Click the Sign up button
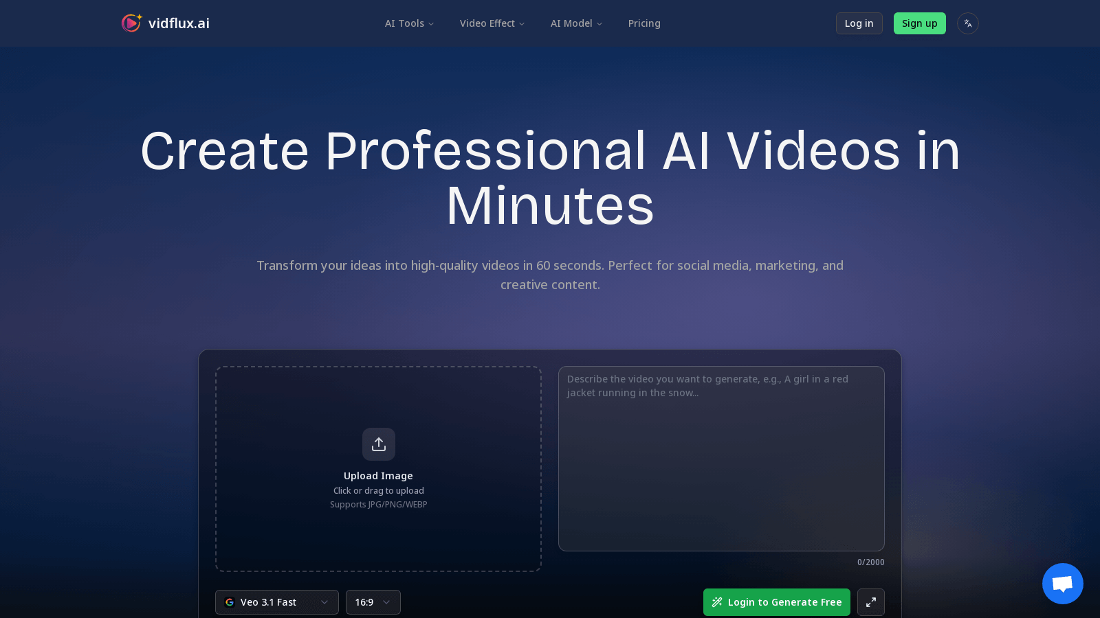 tap(920, 23)
